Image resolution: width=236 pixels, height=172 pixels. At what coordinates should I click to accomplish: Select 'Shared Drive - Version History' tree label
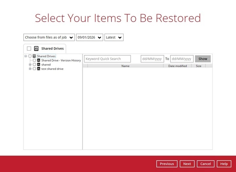tap(61, 60)
